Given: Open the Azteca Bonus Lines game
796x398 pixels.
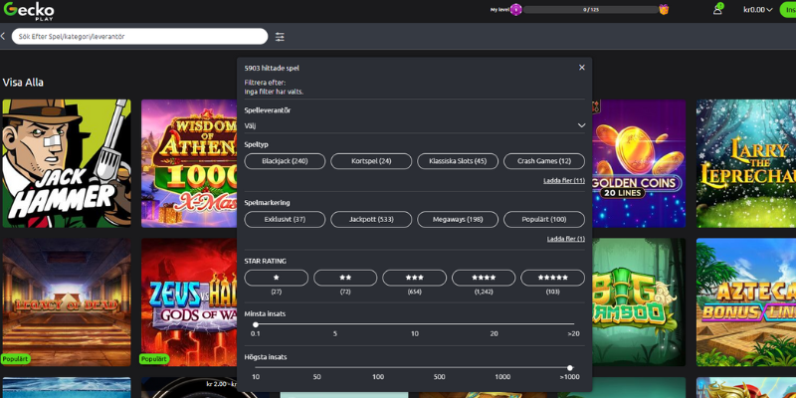Looking at the screenshot, I should (746, 302).
